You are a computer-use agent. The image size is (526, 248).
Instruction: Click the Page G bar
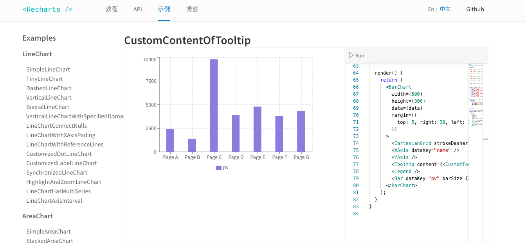pos(301,132)
